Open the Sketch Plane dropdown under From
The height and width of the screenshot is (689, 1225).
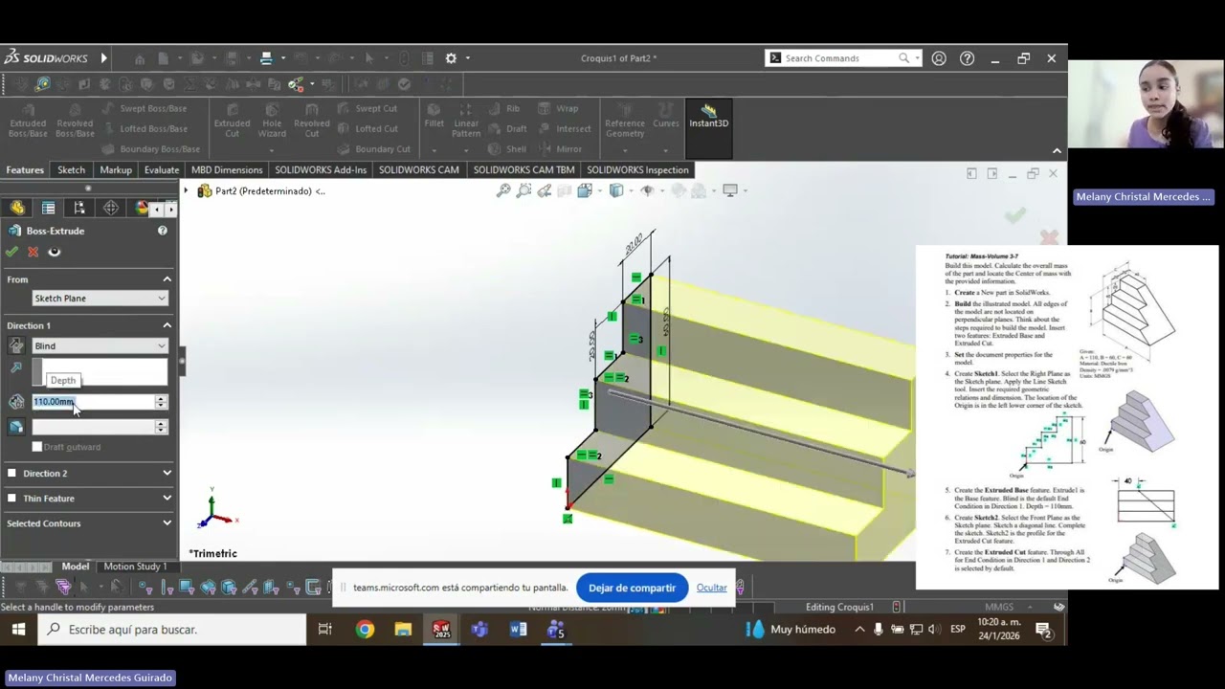point(100,299)
